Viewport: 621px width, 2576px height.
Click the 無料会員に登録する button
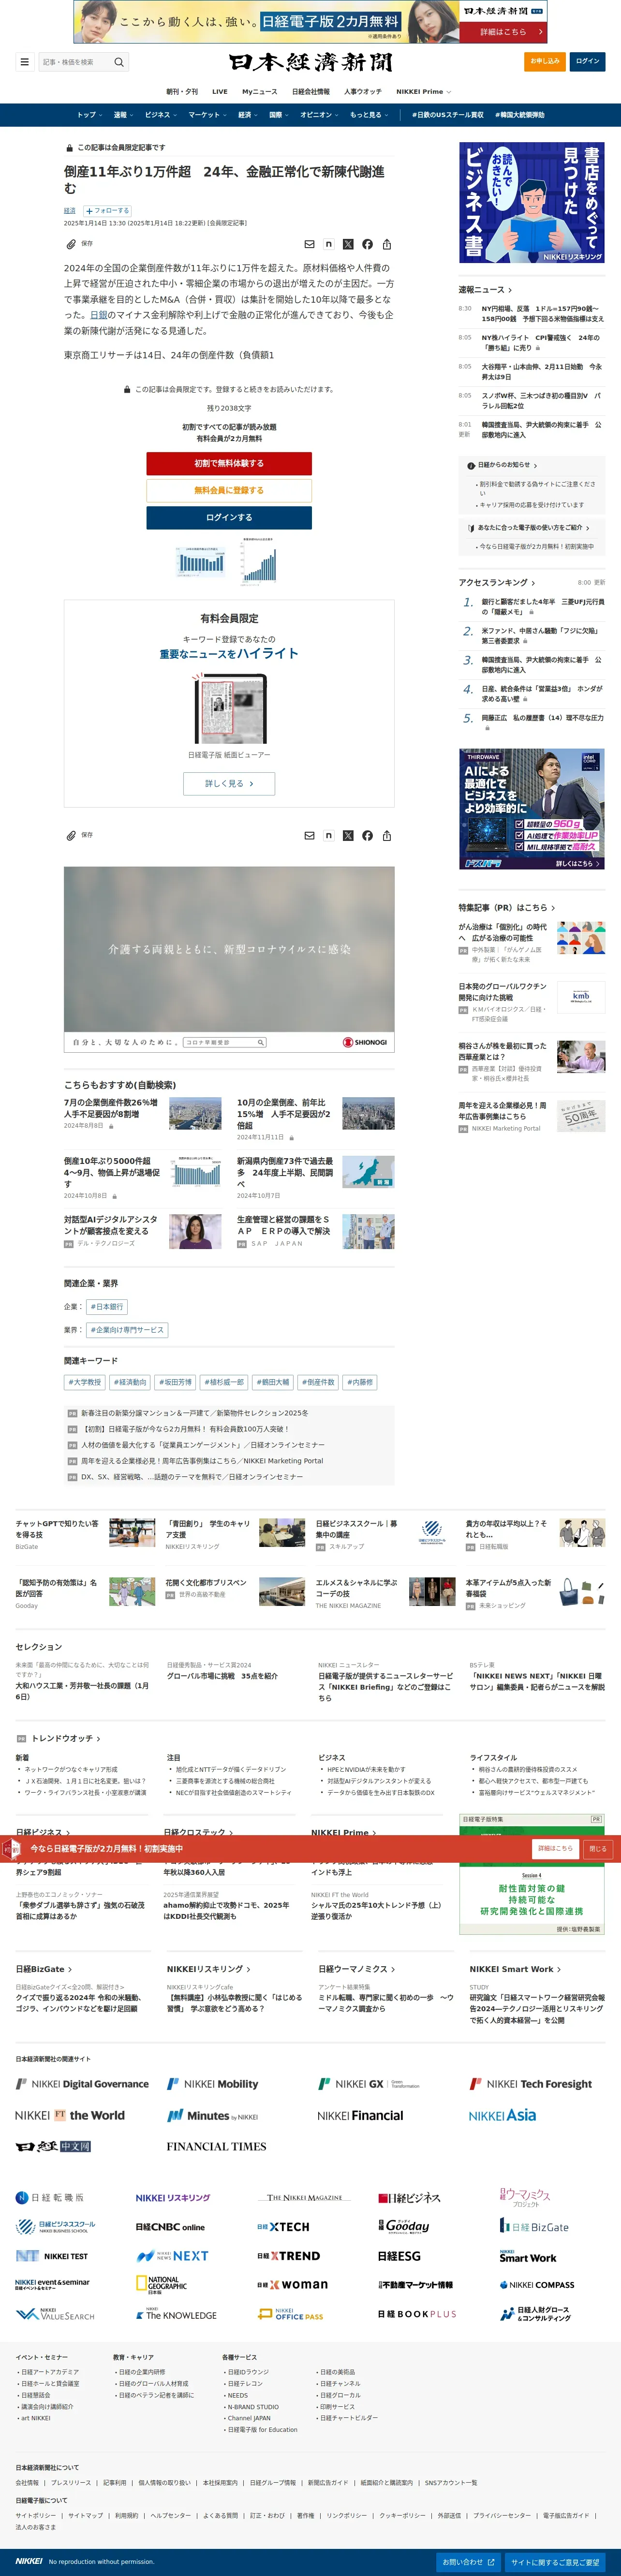229,490
